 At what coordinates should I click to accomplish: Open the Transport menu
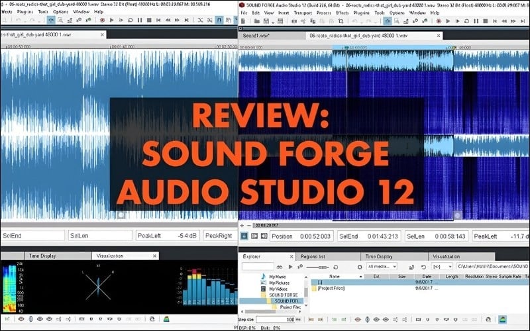tap(303, 13)
